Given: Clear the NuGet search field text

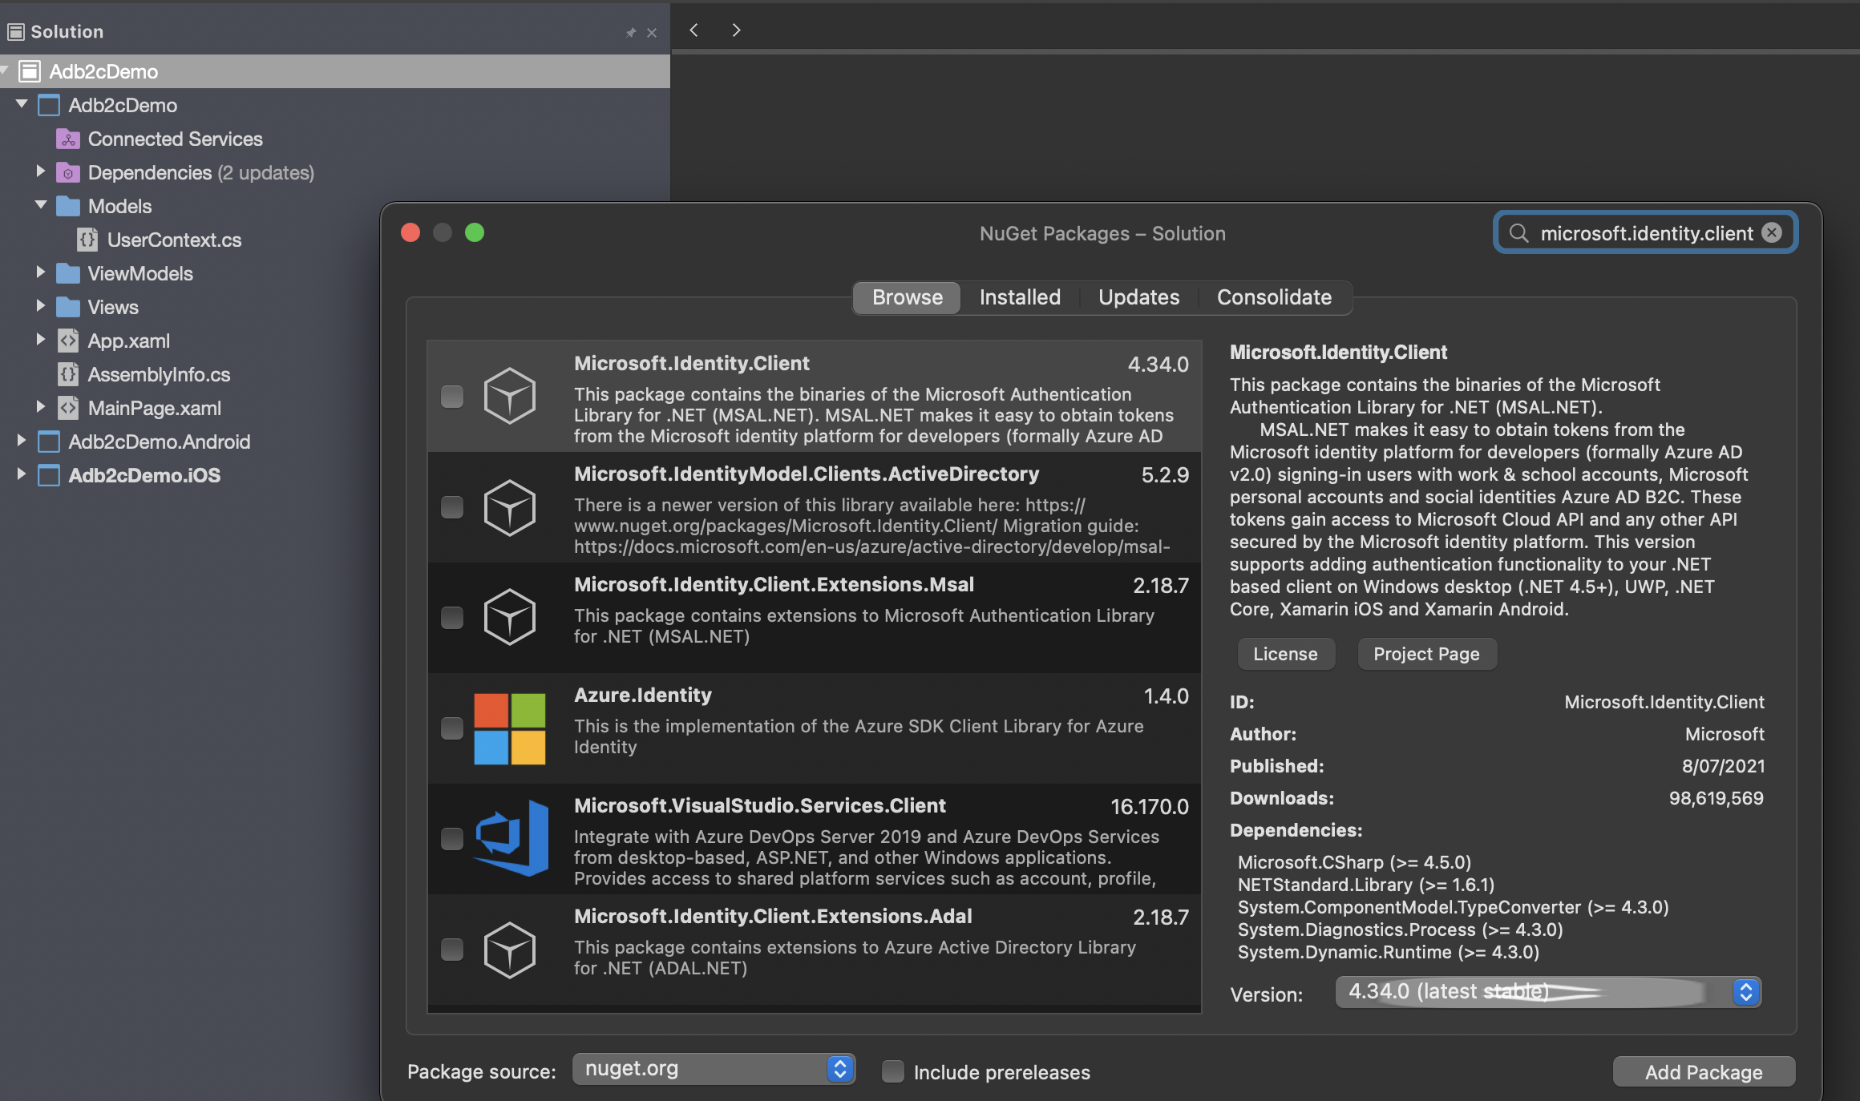Looking at the screenshot, I should (x=1772, y=232).
